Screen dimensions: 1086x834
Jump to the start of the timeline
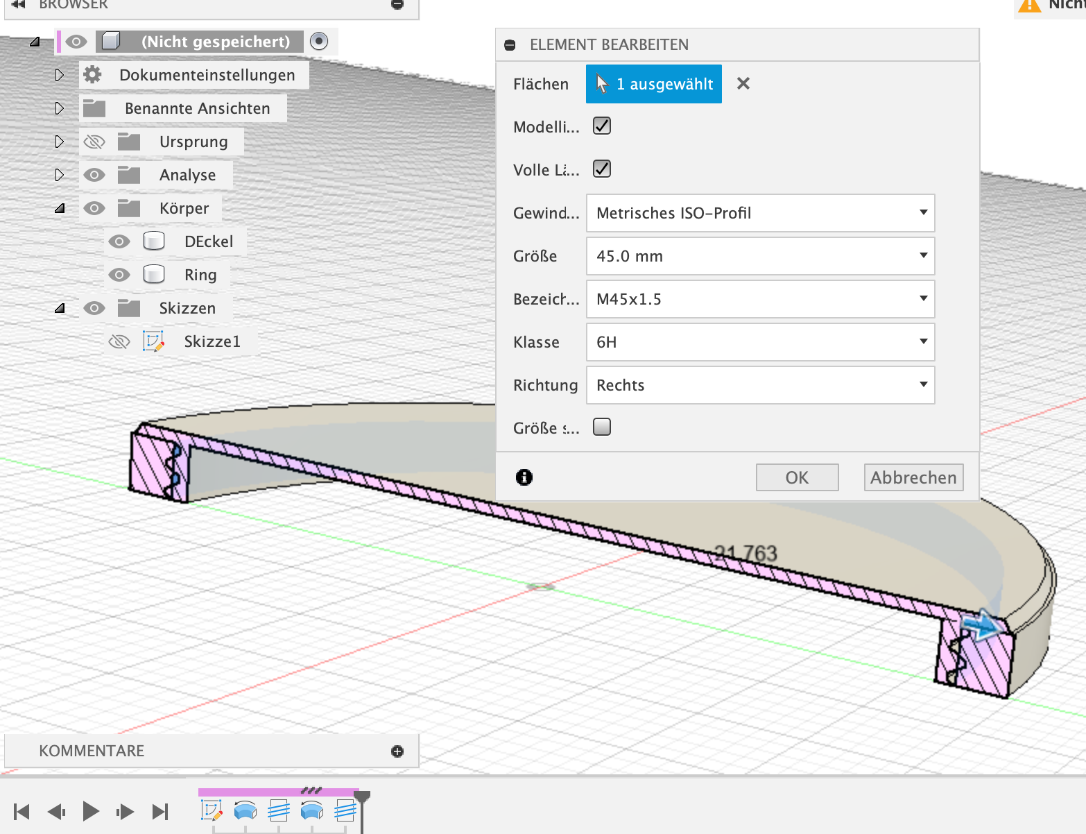[21, 811]
